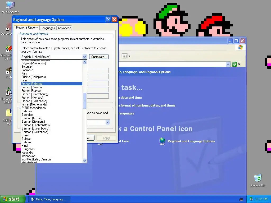Select Inuktitut (Latin, Canada) from list
Image resolution: width=271 pixels, height=203 pixels.
point(52,159)
